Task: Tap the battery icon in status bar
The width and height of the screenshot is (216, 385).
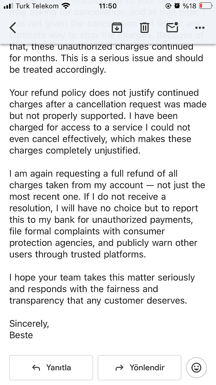Action: point(206,6)
